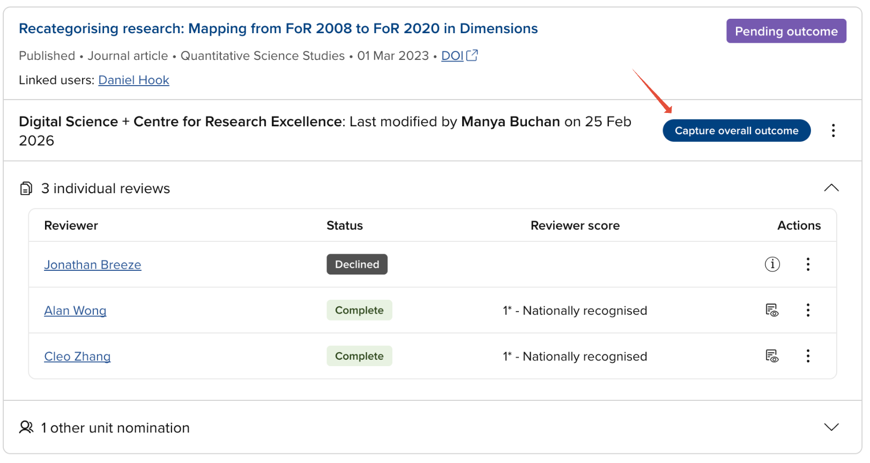Open info icon for Jonathan Breeze's declined review

point(772,264)
